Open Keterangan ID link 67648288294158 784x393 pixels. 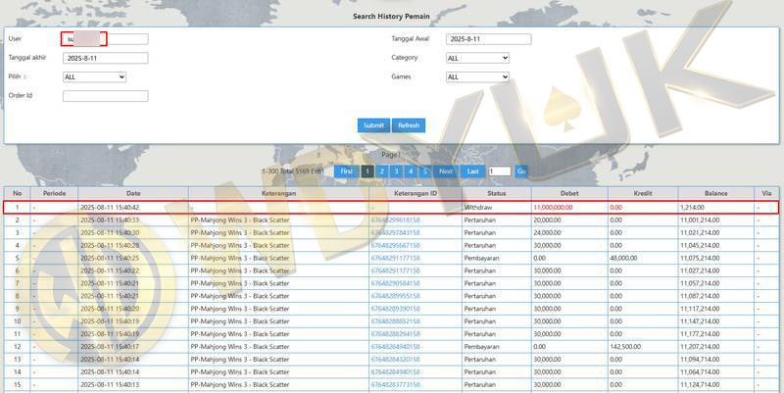coord(396,334)
